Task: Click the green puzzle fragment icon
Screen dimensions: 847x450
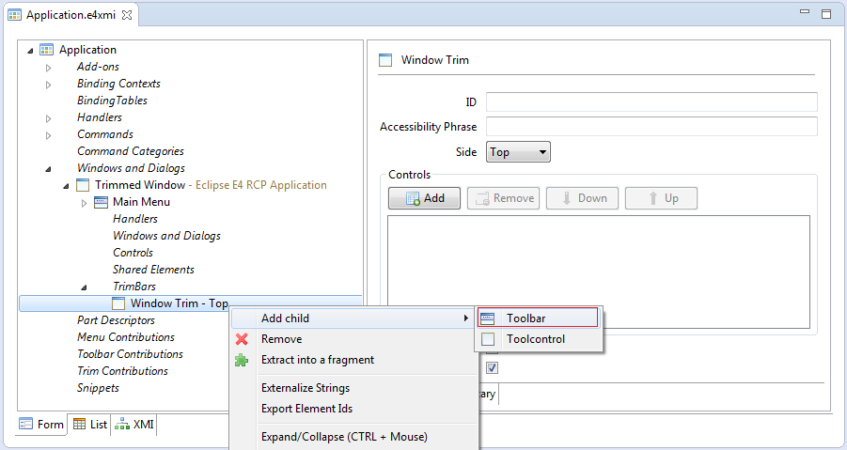Action: pyautogui.click(x=242, y=360)
